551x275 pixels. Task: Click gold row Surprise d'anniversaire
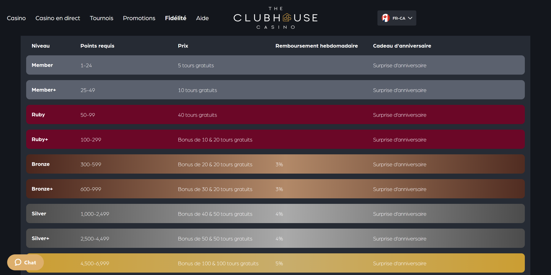(399, 263)
